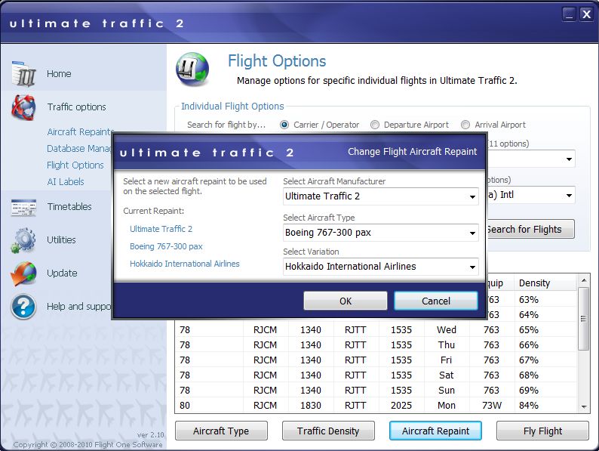This screenshot has width=599, height=451.
Task: Click the Traffic Density button
Action: point(328,431)
